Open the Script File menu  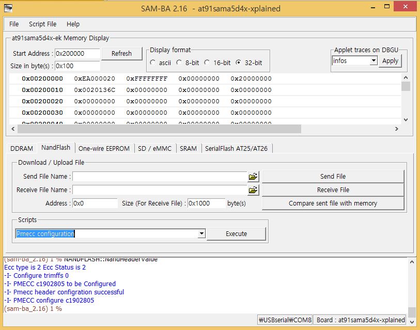pos(42,24)
